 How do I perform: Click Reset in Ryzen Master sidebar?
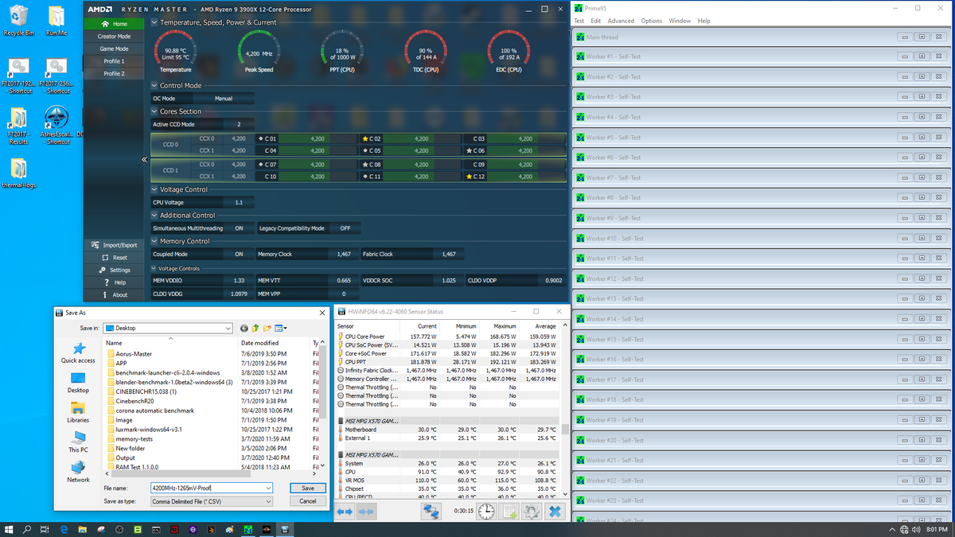[115, 258]
